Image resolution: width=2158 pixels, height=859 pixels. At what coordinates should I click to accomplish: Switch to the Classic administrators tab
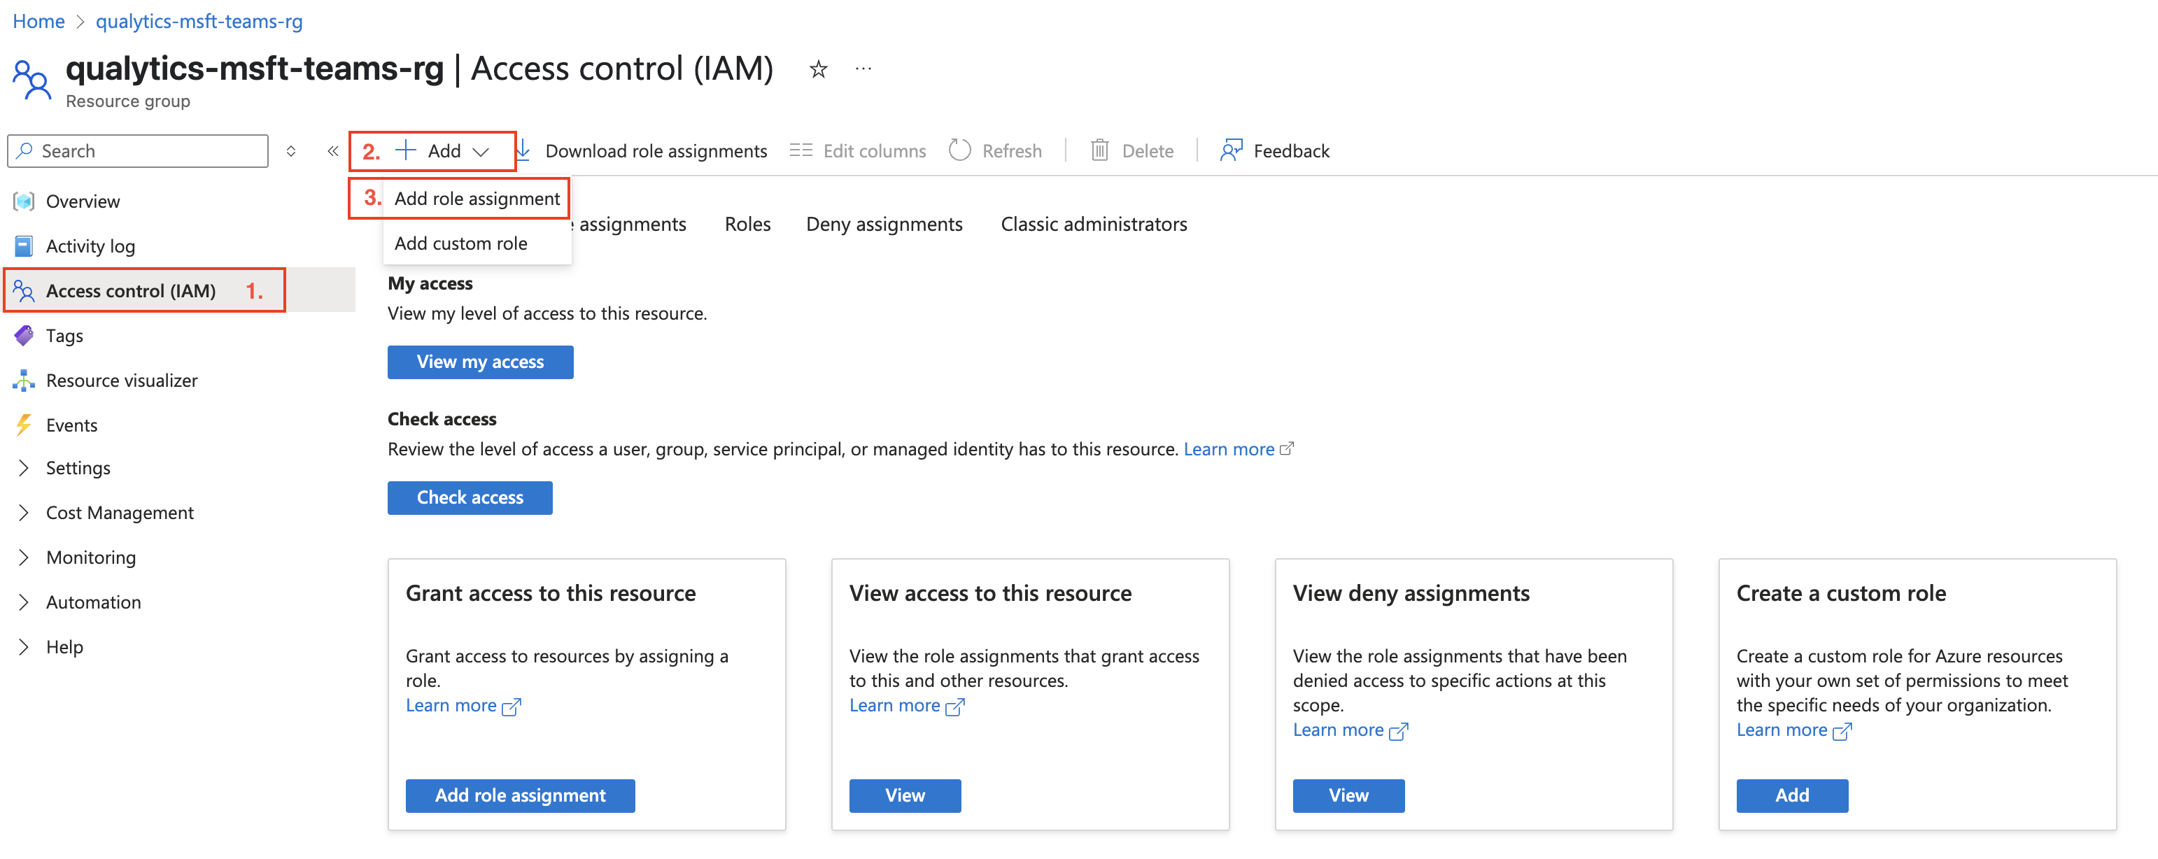click(1093, 225)
